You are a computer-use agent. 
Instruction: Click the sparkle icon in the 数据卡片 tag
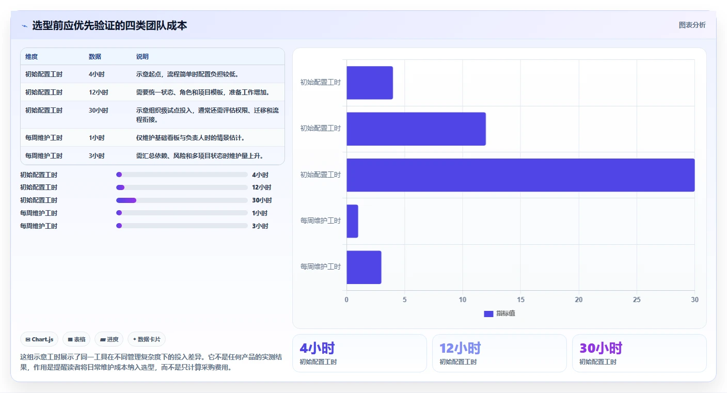(x=134, y=339)
